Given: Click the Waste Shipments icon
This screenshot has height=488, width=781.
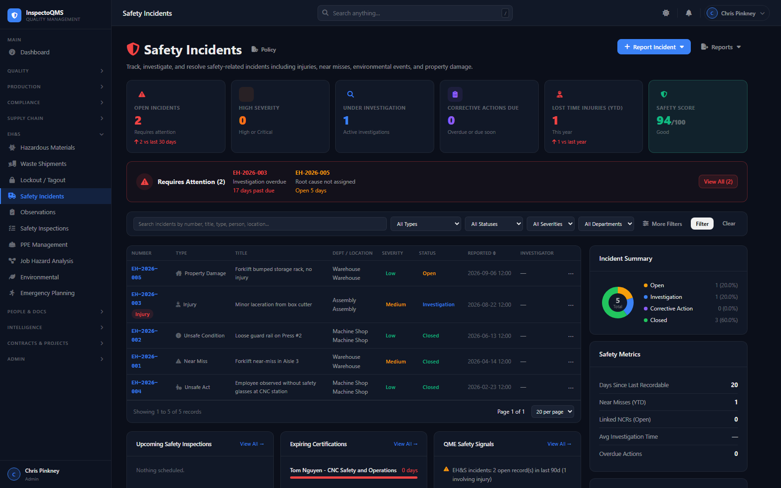Looking at the screenshot, I should 13,164.
